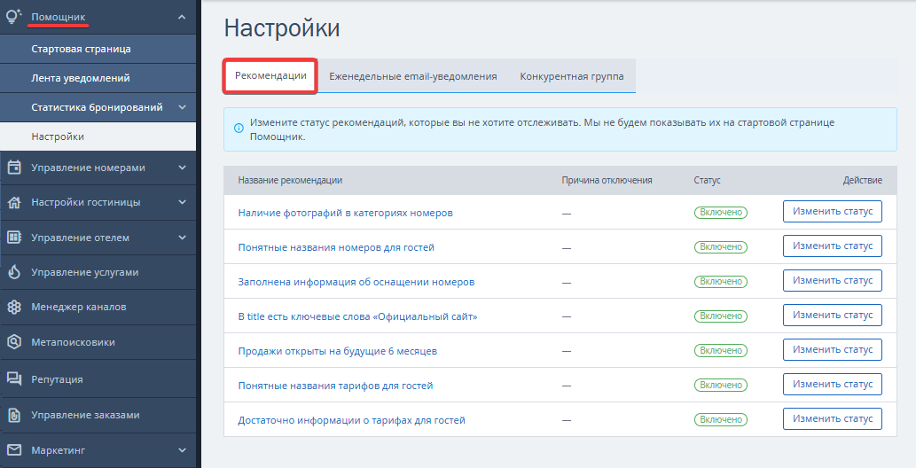Click the clipboard icon for Управление заказами
Viewport: 916px width, 468px height.
[x=14, y=415]
